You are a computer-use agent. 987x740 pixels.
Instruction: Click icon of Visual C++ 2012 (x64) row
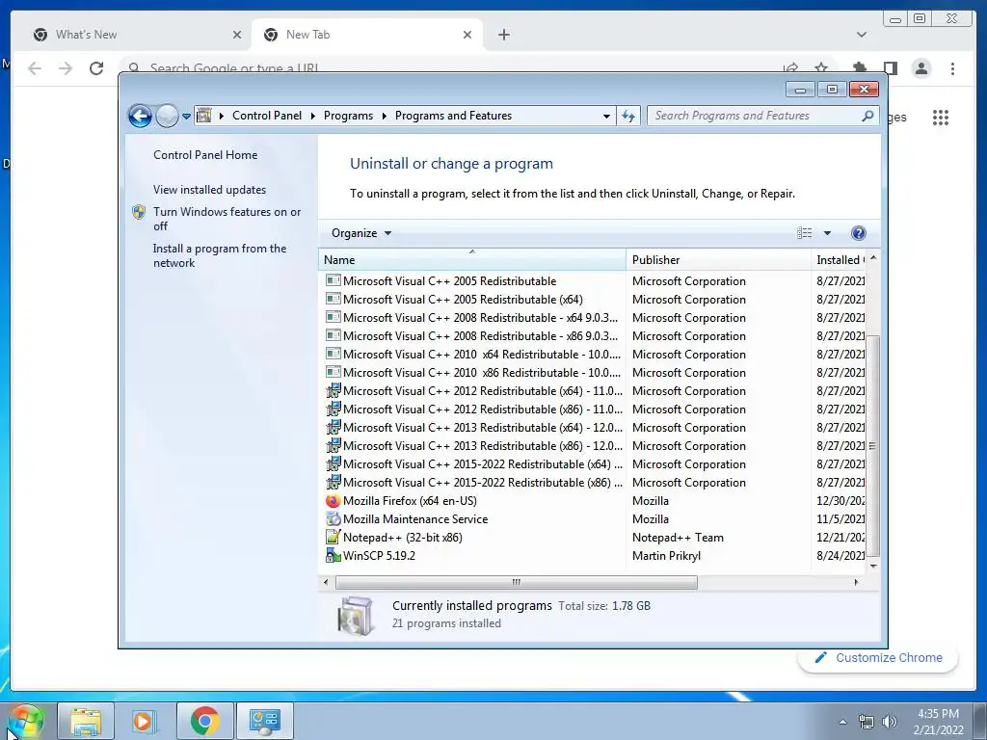point(333,391)
